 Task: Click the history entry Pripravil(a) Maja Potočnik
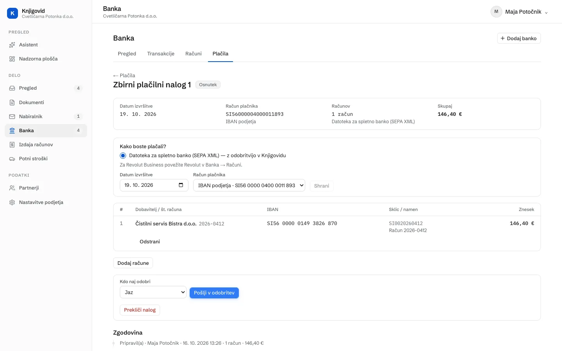(192, 343)
